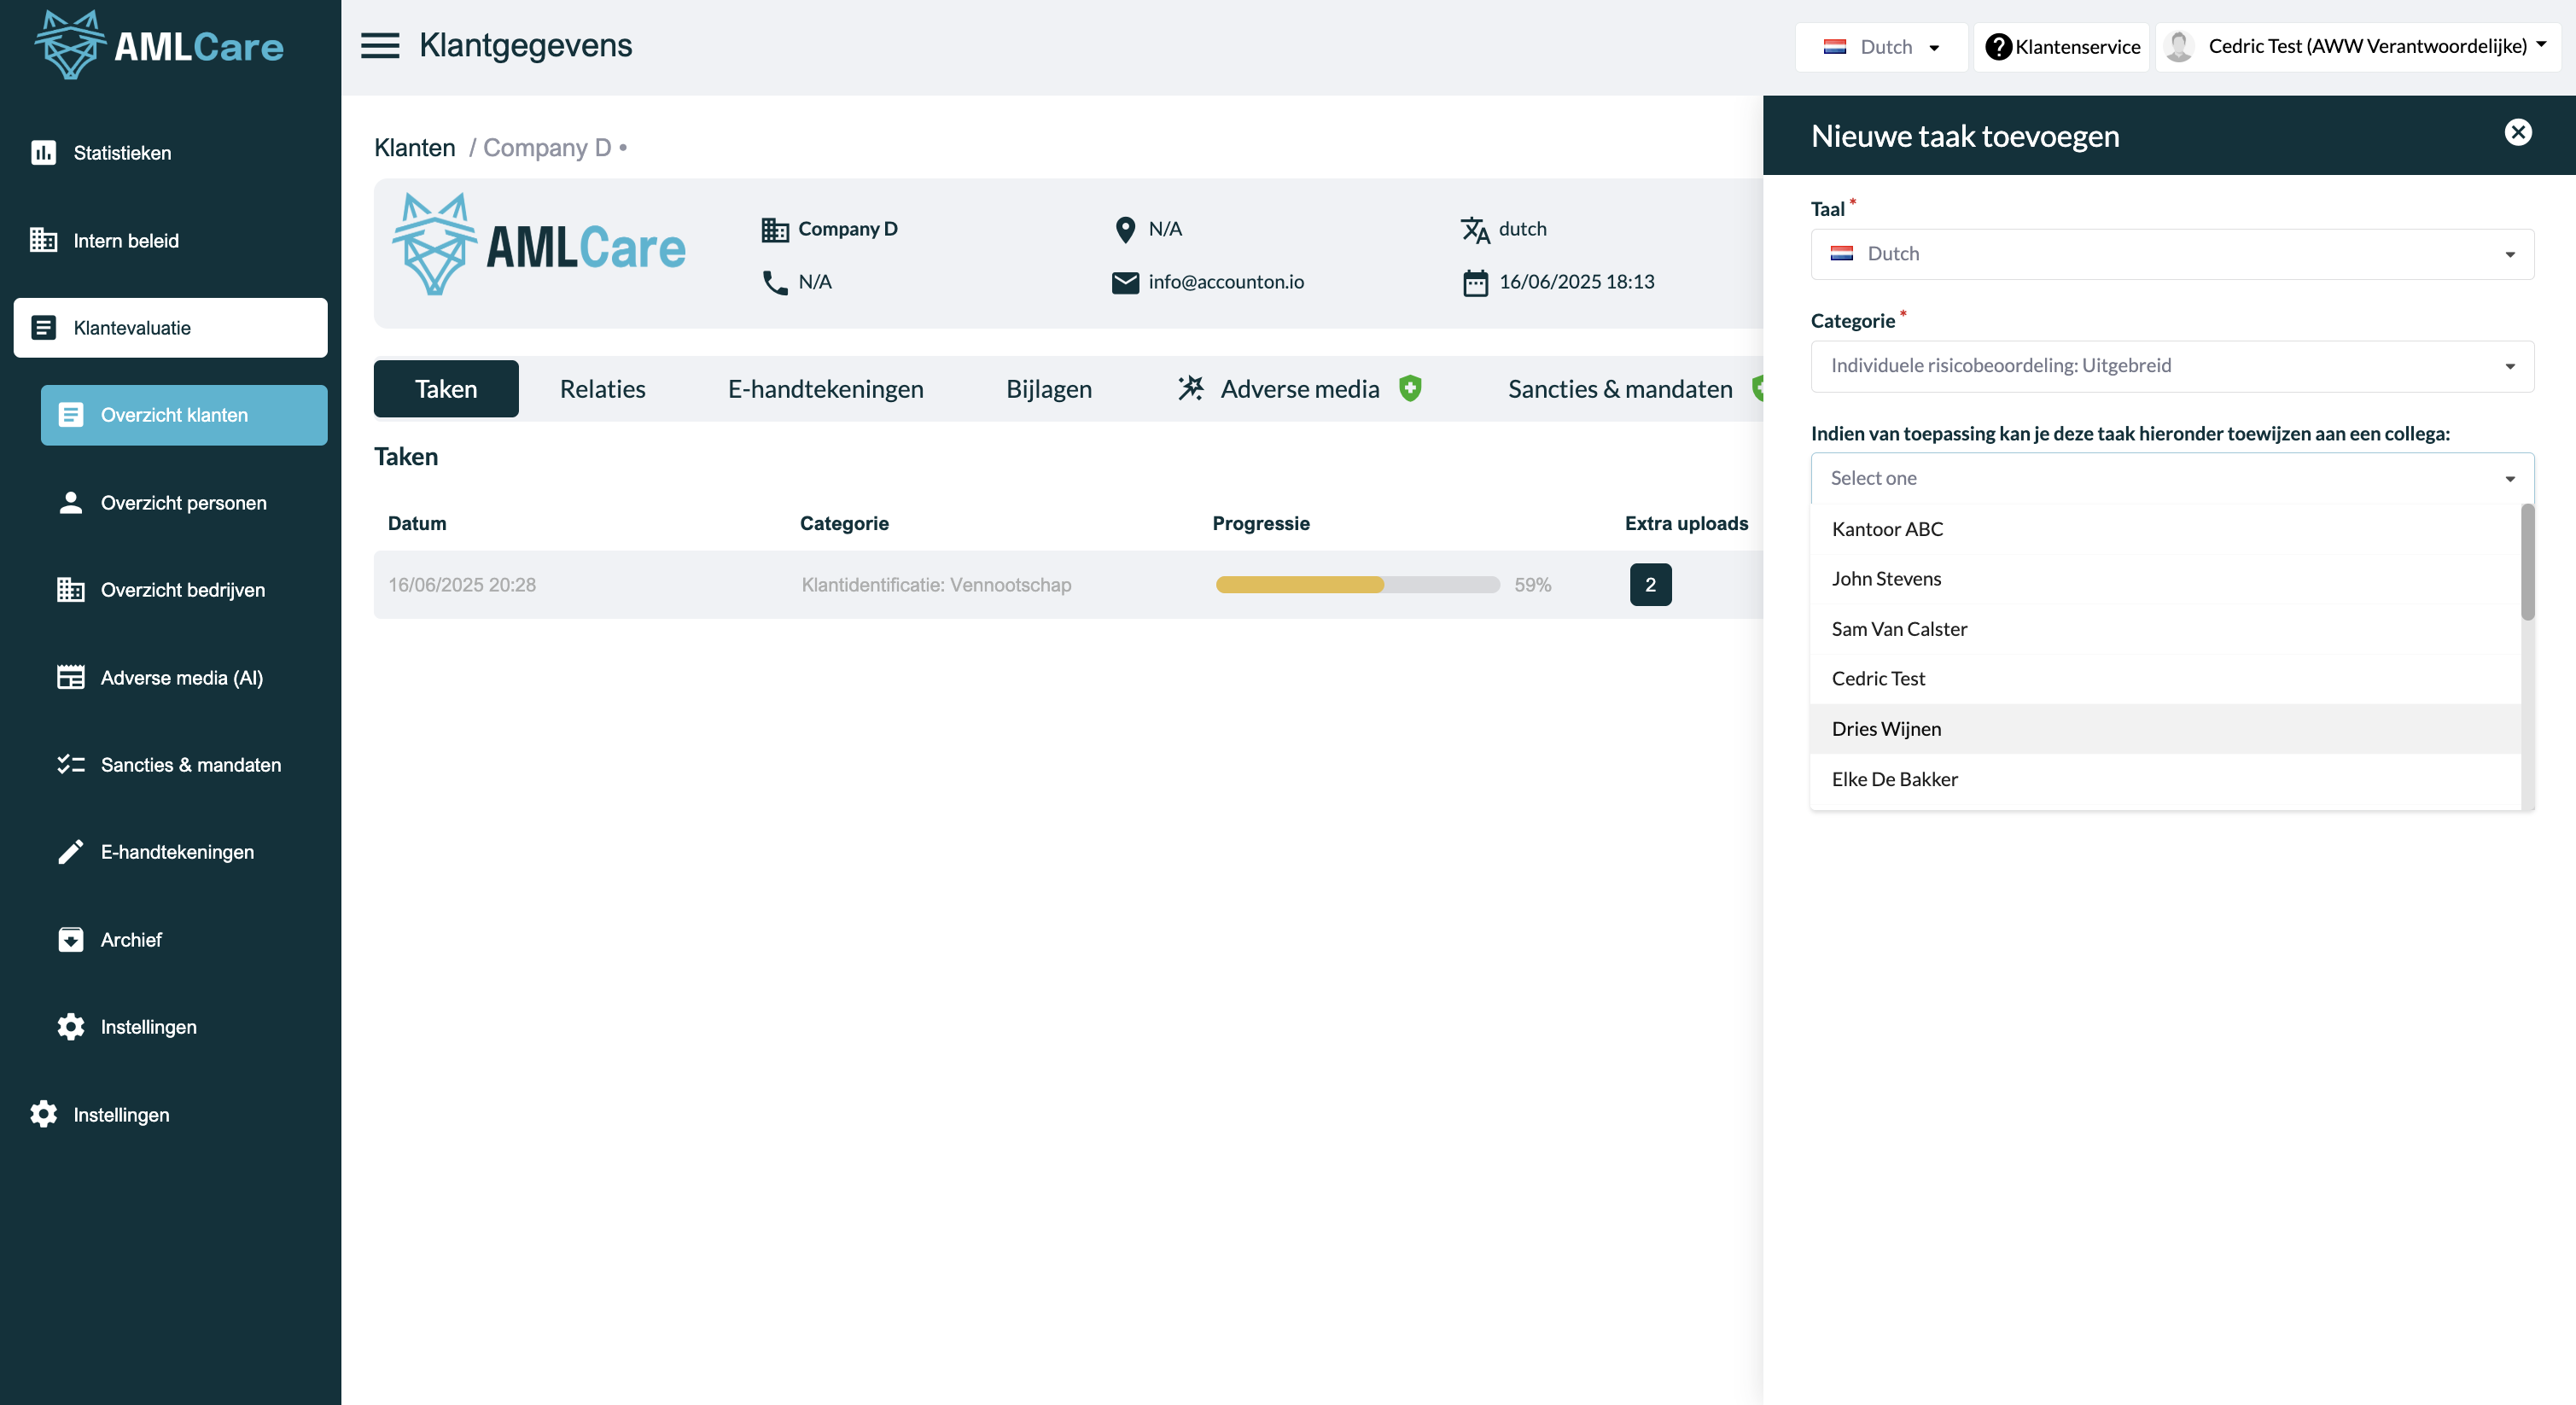The width and height of the screenshot is (2576, 1405).
Task: Click the Klanten breadcrumb link
Action: tap(415, 148)
